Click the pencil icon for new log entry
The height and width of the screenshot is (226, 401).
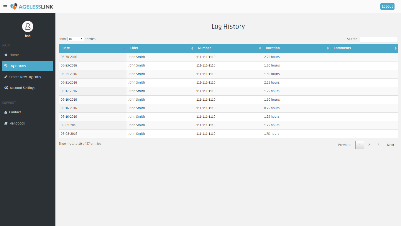6,77
